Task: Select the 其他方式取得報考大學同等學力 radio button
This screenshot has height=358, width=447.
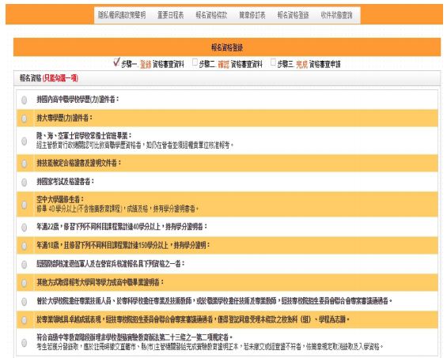Action: point(25,283)
